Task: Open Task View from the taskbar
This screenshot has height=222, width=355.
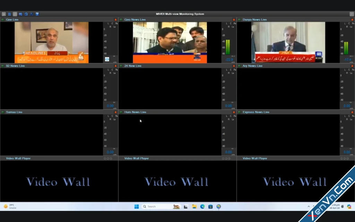Action: click(x=186, y=207)
